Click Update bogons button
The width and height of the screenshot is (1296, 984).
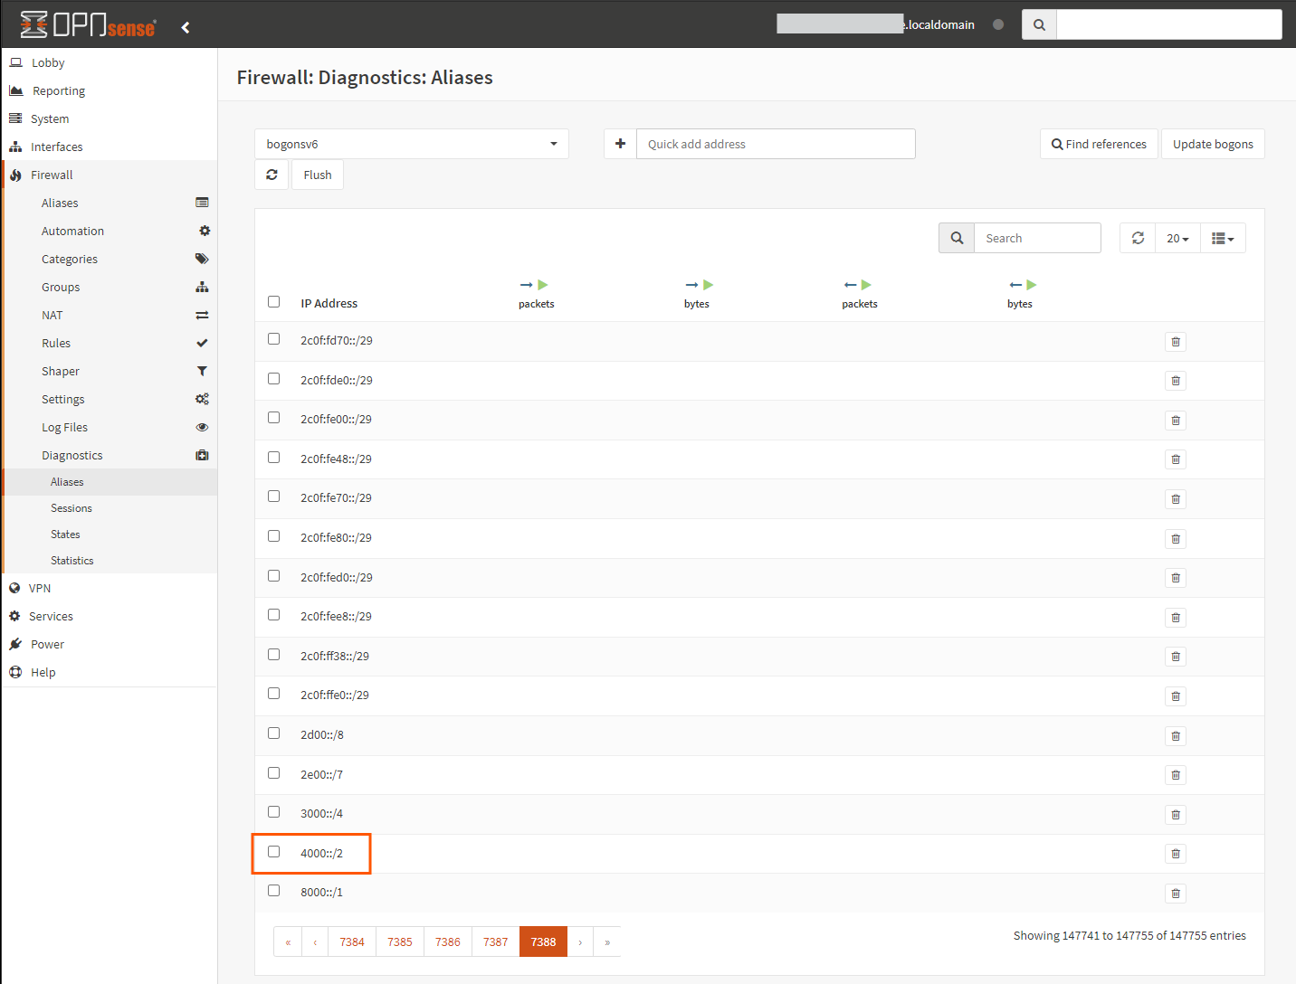tap(1213, 144)
